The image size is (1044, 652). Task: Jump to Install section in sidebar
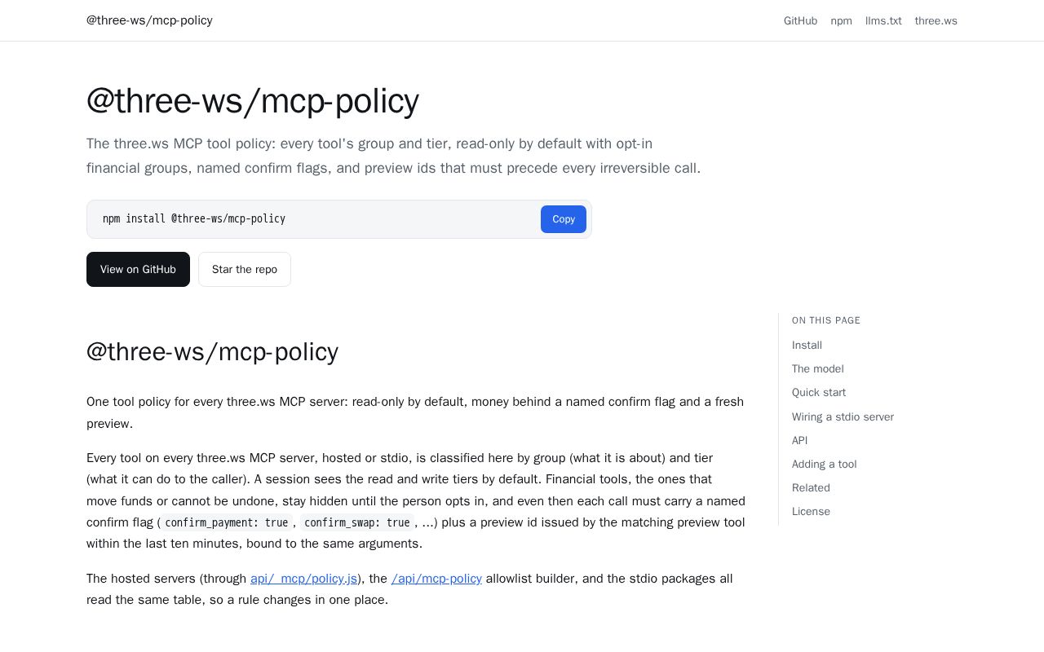pyautogui.click(x=807, y=346)
